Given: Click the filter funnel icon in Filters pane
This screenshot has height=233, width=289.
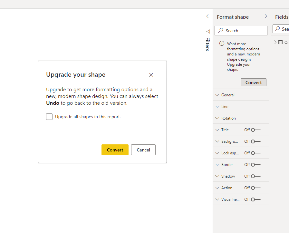Looking at the screenshot, I should pyautogui.click(x=208, y=31).
